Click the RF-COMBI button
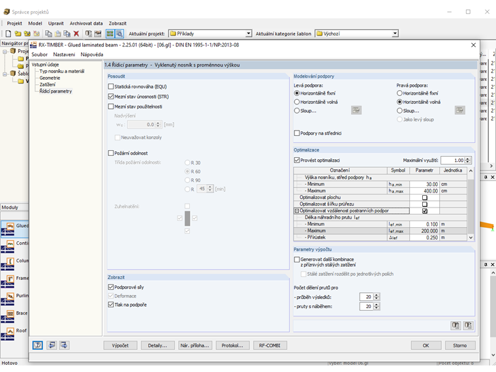This screenshot has height=372, width=496. coord(270,345)
